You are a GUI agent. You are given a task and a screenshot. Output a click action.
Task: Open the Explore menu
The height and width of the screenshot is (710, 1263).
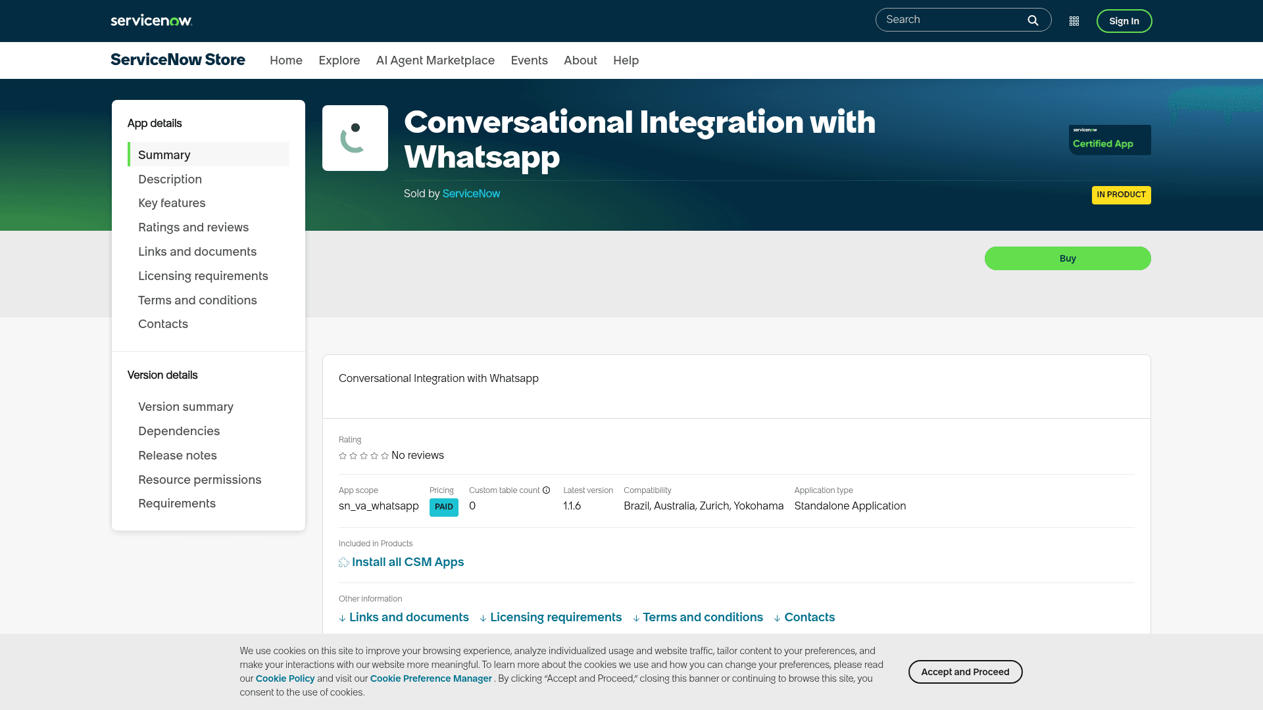339,60
